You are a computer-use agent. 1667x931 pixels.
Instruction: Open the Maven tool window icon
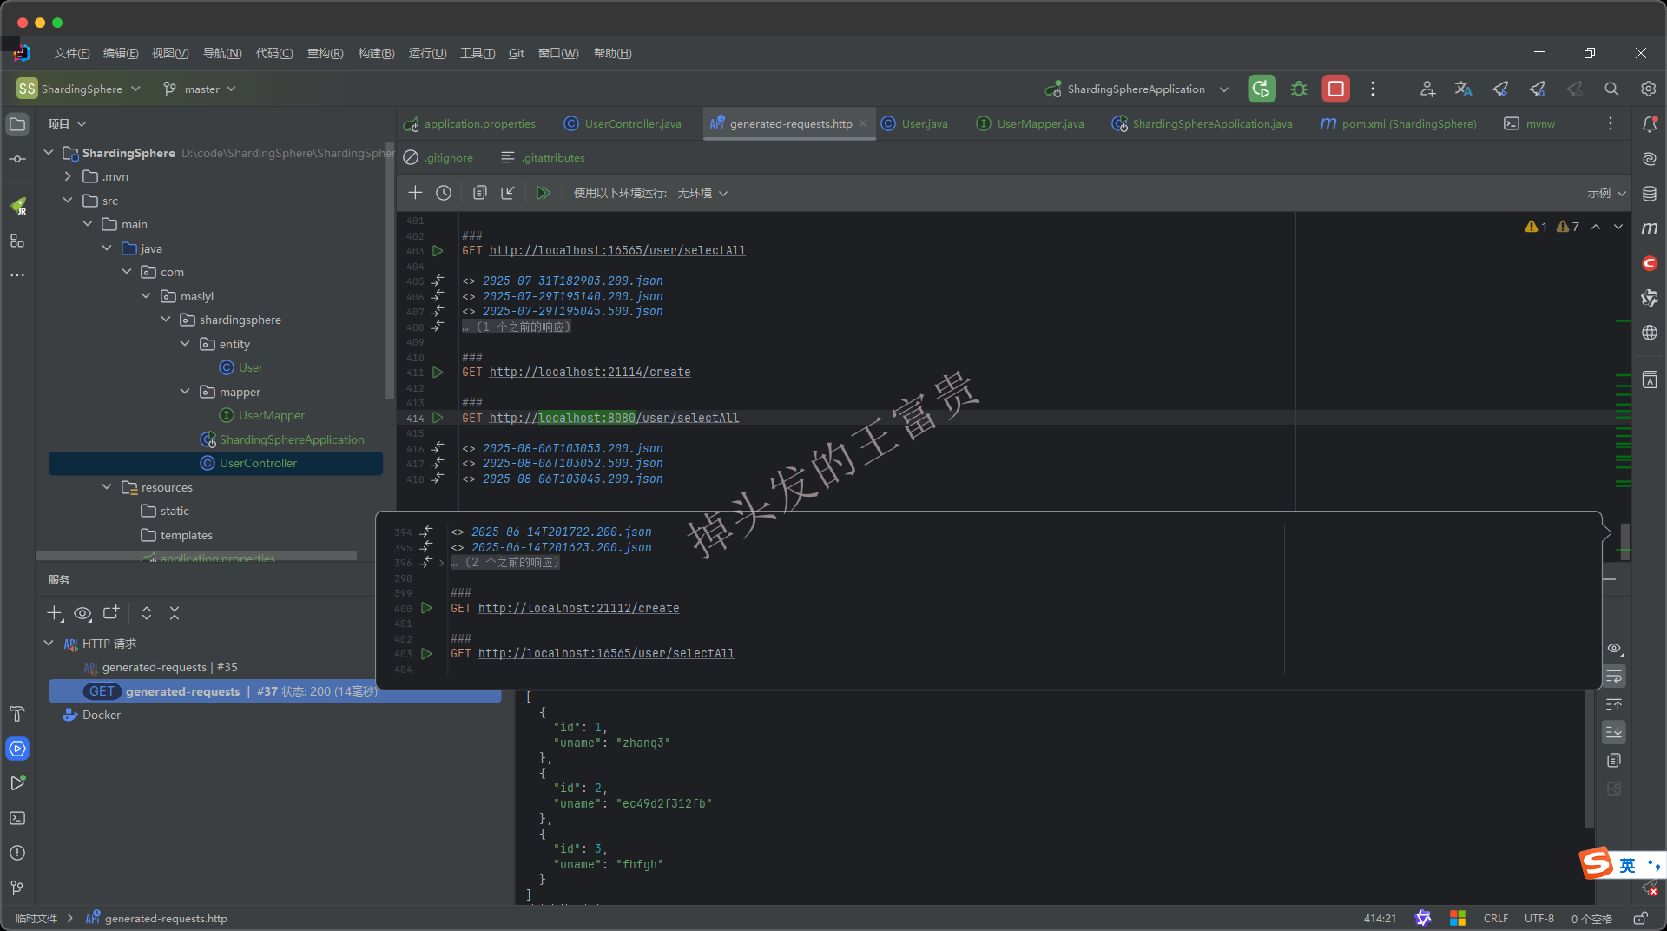[x=1650, y=228]
